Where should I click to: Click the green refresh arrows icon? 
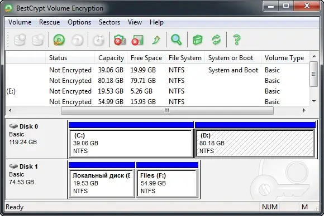[216, 40]
